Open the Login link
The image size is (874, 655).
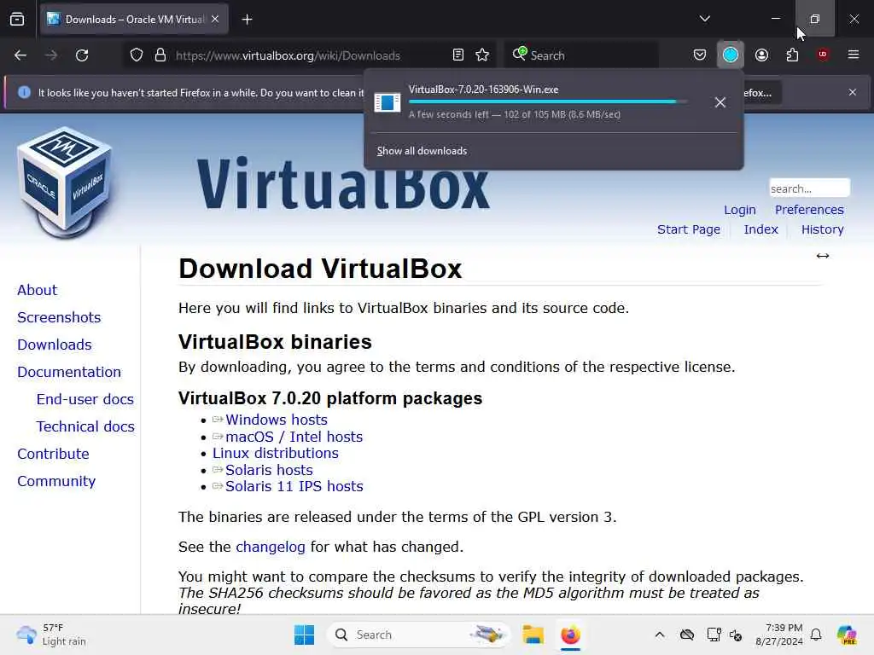point(740,210)
